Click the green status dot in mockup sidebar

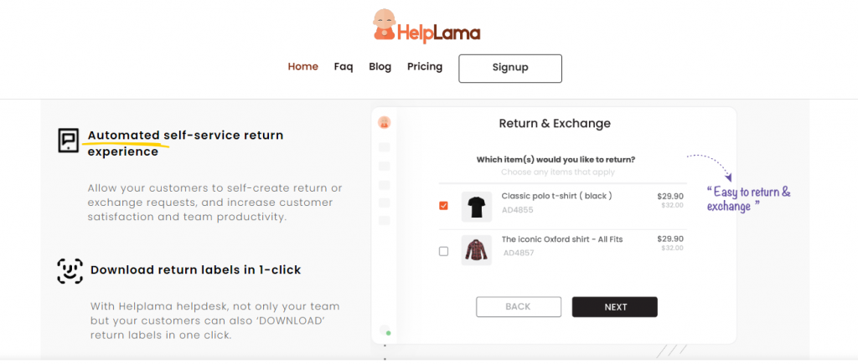pyautogui.click(x=389, y=332)
